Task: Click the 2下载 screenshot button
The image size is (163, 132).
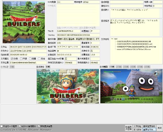Action: click(119, 67)
